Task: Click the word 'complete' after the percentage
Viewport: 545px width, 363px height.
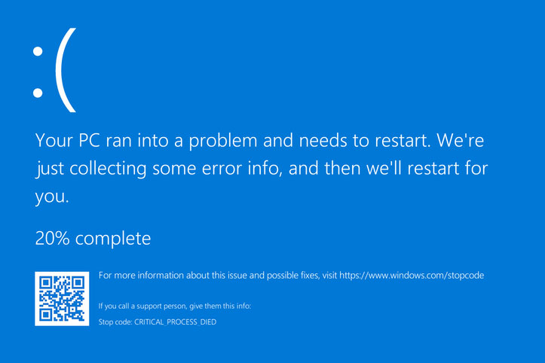Action: 113,239
